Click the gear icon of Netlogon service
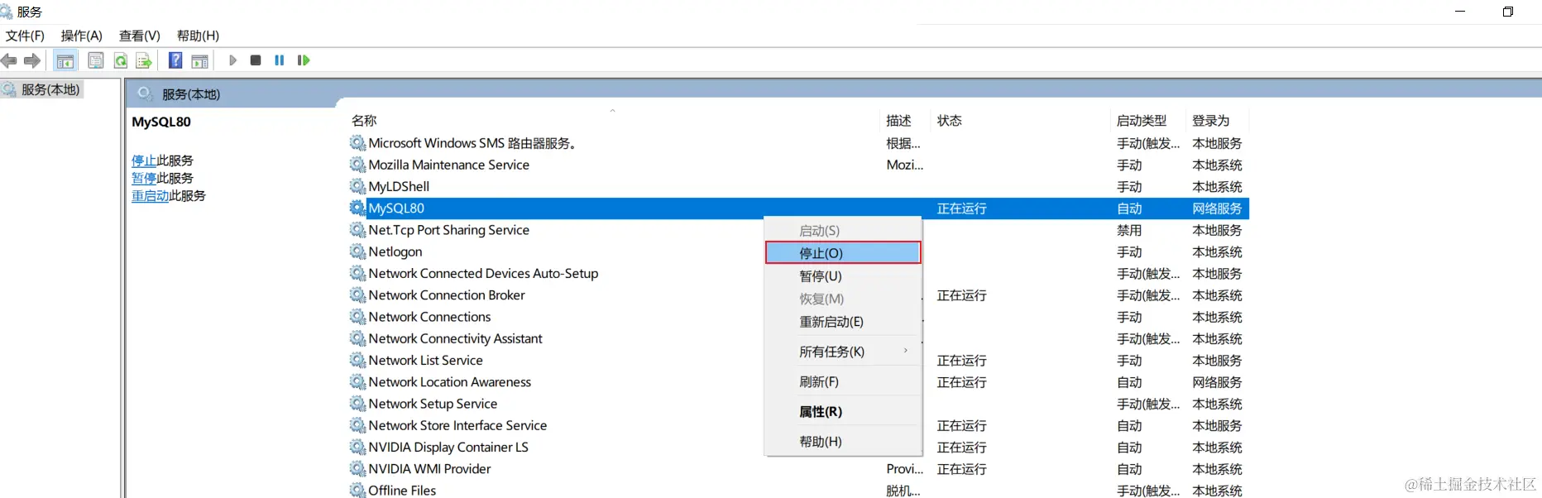The width and height of the screenshot is (1542, 498). [x=357, y=251]
